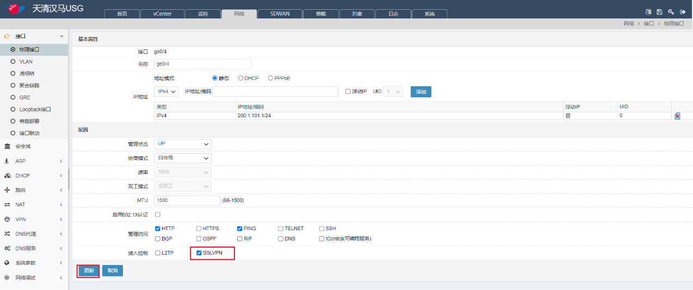Switch to the SDWAN tab
Viewport: 693px width, 290px height.
[280, 14]
